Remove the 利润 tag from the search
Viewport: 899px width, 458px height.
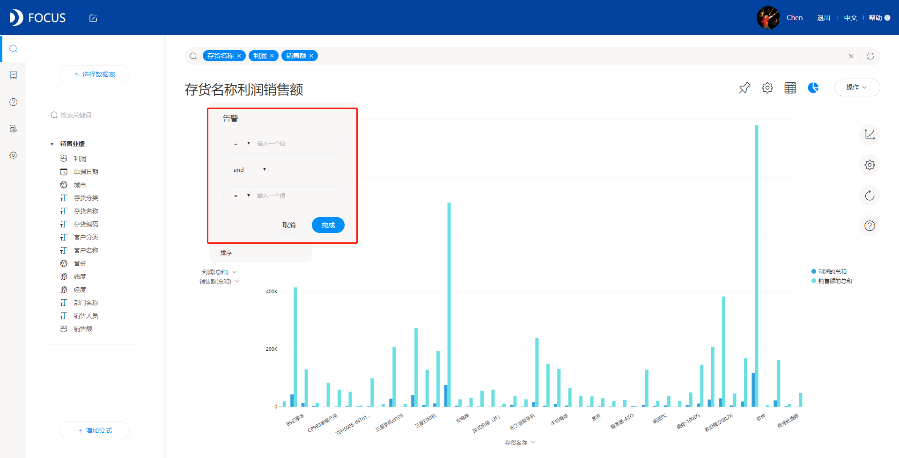272,56
